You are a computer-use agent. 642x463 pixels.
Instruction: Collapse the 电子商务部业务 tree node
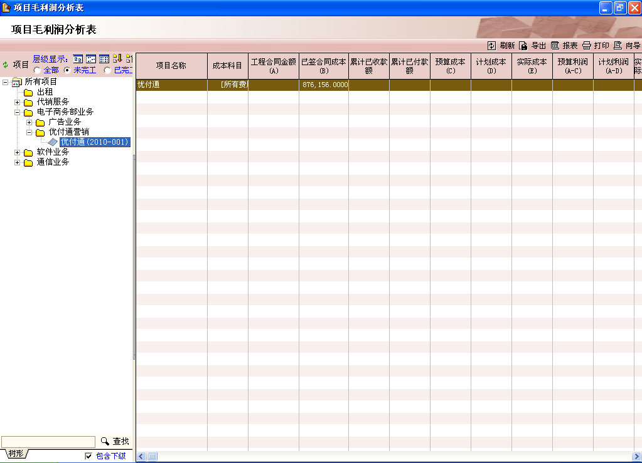point(18,112)
